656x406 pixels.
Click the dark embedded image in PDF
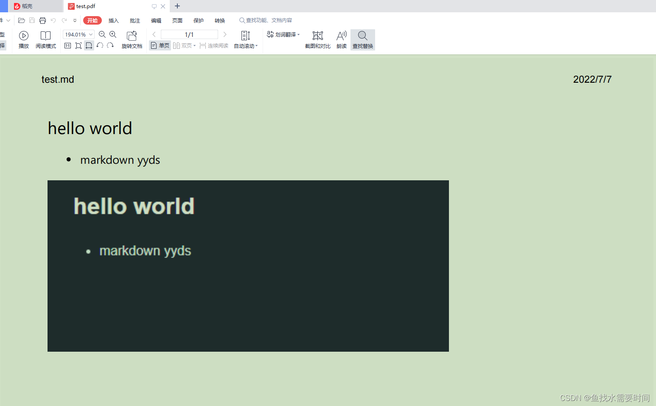(248, 266)
